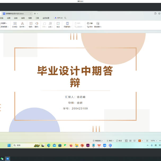Click the Windows taskbar search box
161x161 pixels.
point(23,145)
